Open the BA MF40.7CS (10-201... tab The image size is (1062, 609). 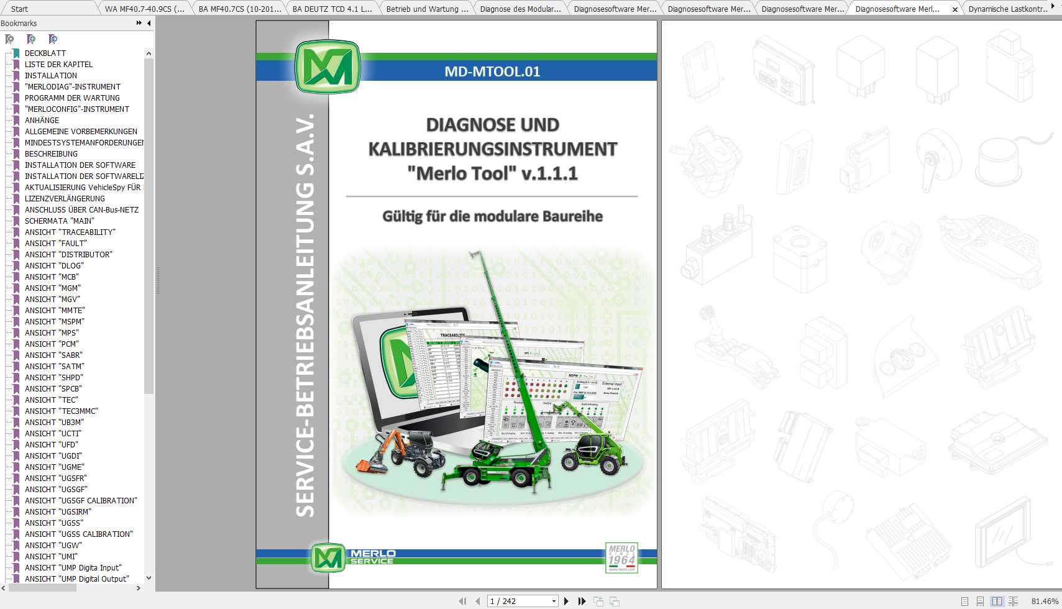point(240,9)
